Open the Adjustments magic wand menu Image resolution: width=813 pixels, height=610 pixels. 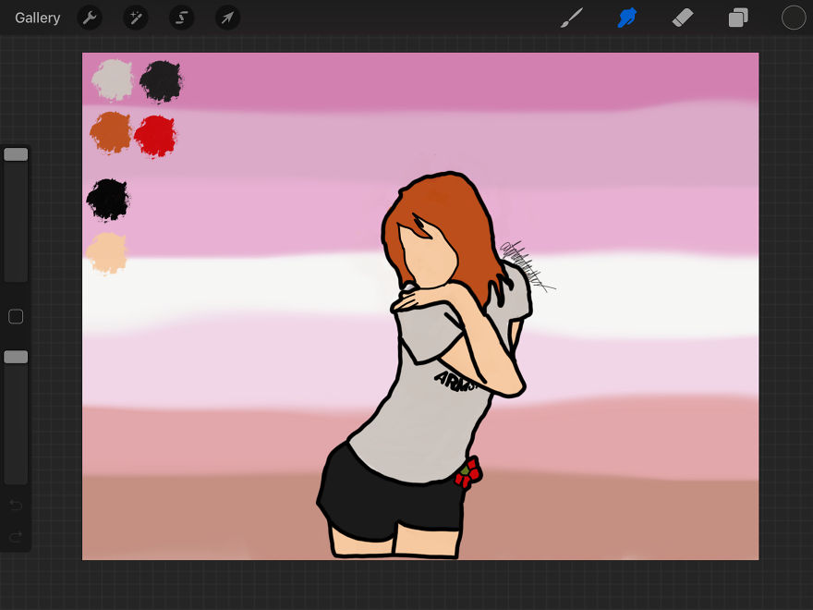pyautogui.click(x=136, y=18)
